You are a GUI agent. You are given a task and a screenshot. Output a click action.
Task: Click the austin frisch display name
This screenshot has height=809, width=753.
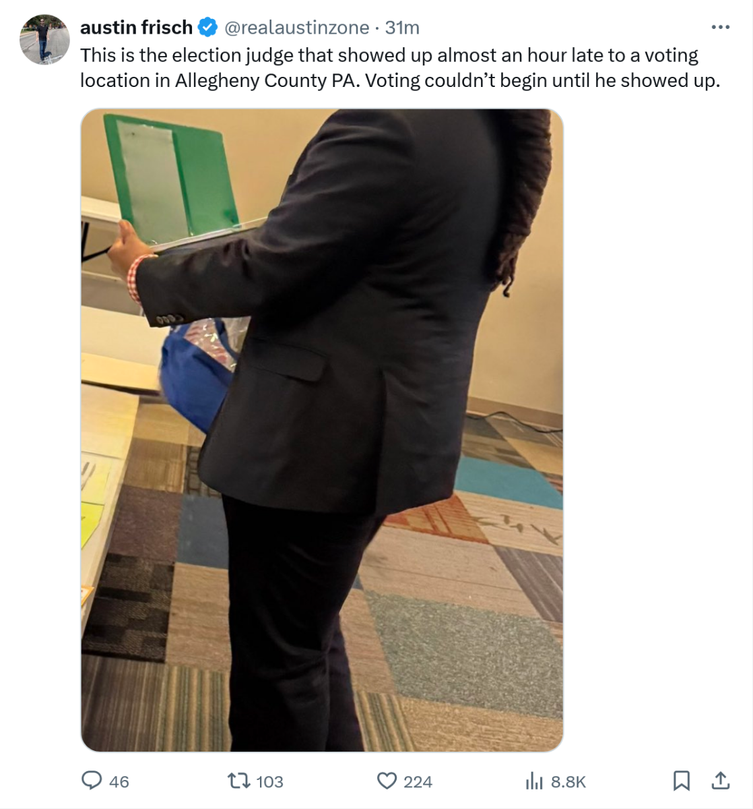click(x=136, y=27)
